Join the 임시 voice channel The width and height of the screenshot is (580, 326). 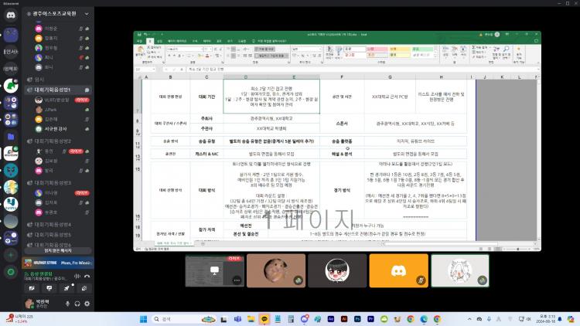39,80
